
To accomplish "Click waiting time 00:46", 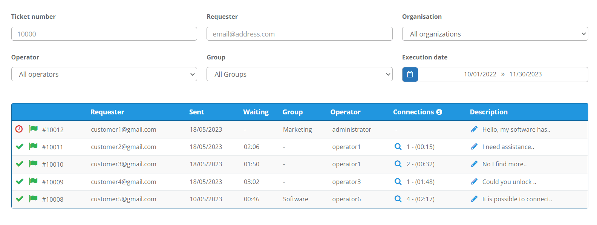I will [x=251, y=199].
